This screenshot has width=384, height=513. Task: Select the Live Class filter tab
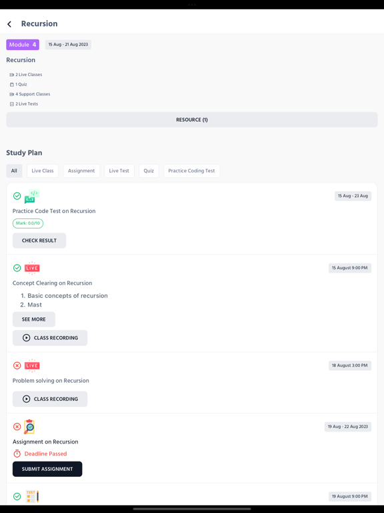coord(43,171)
